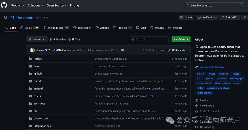Open the green Code dropdown button
248x130 pixels.
click(x=181, y=40)
